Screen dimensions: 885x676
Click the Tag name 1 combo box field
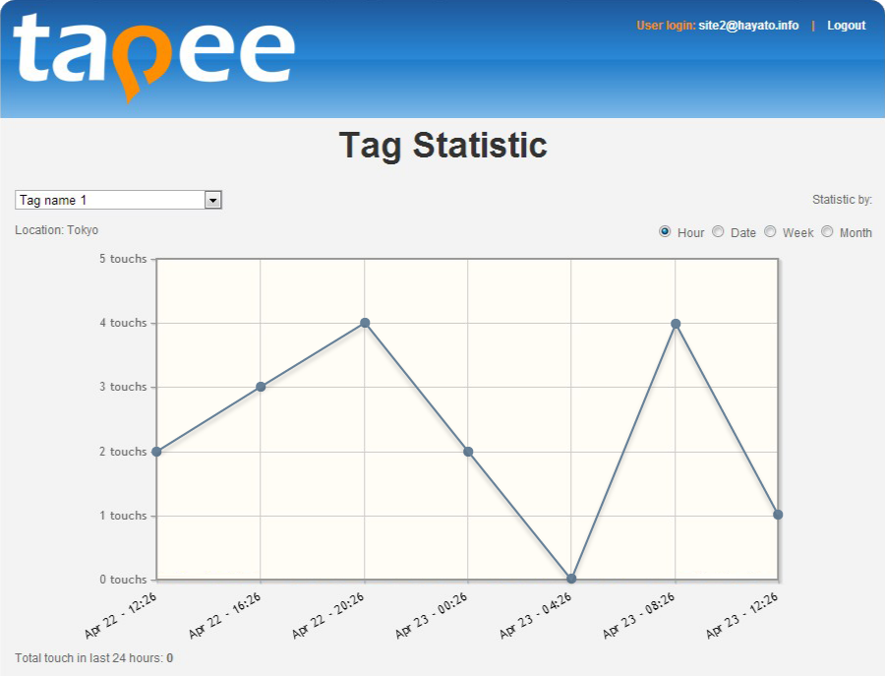point(119,200)
